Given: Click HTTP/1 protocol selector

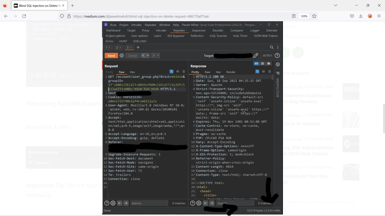Looking at the screenshot, I should point(267,56).
